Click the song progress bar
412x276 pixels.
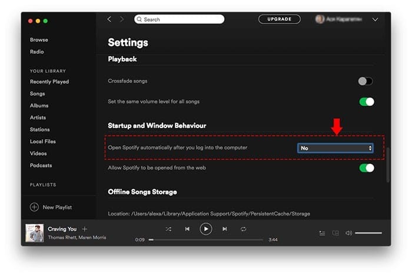pos(206,240)
